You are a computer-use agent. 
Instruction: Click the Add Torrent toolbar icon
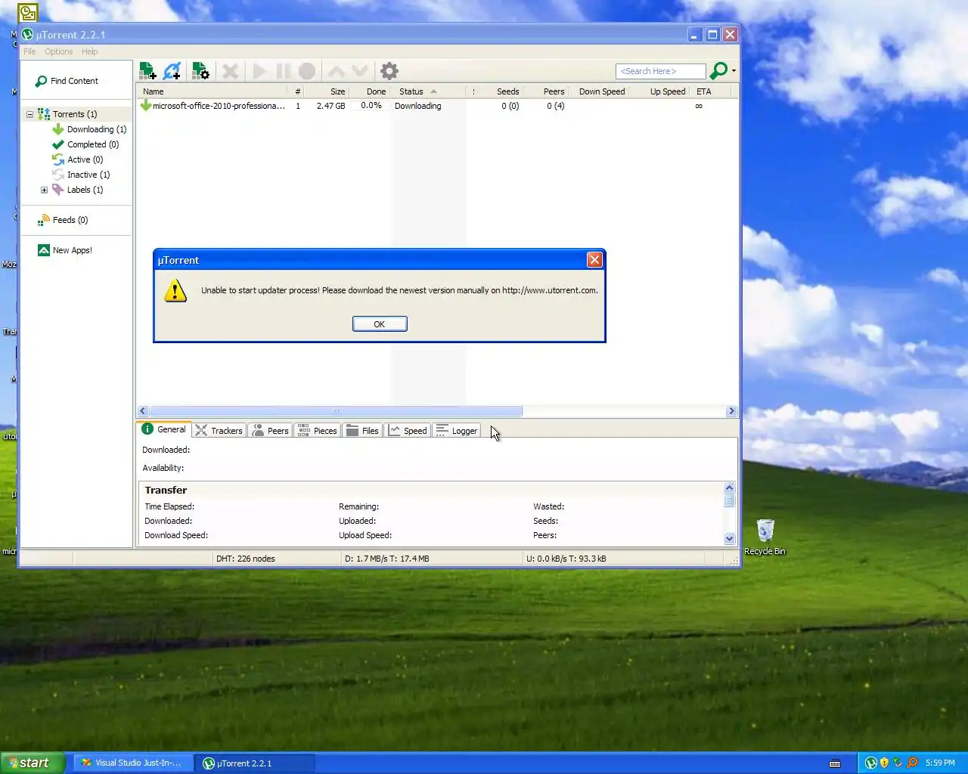(148, 71)
